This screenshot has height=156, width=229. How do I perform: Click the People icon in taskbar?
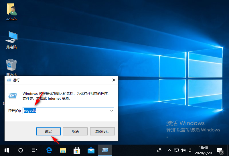159,150
